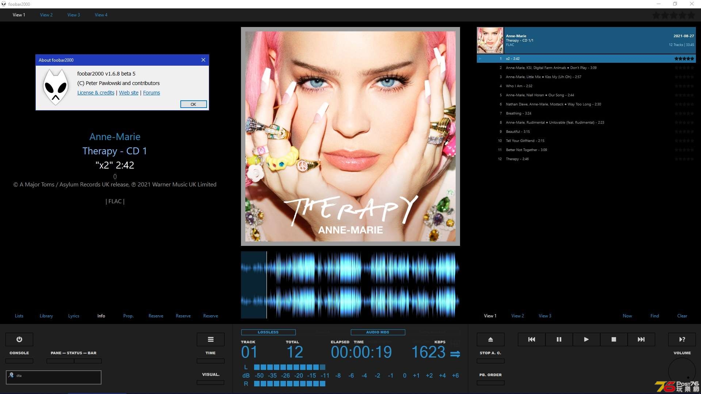Select track 'Breathing - 3:24'
The height and width of the screenshot is (394, 701).
coord(586,113)
